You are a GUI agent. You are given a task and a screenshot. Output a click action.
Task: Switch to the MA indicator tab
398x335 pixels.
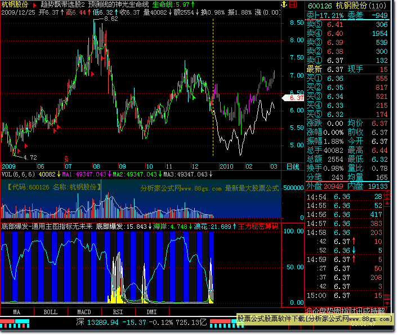coord(17,311)
